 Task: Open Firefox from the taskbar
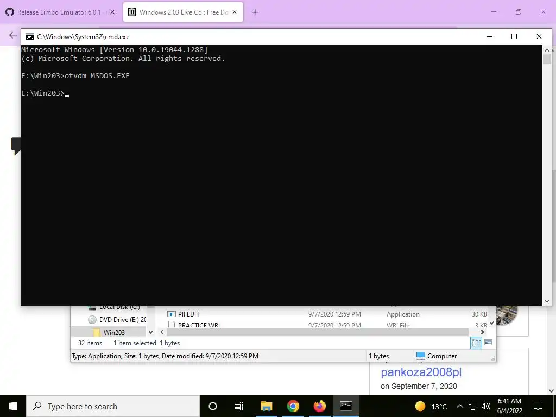(319, 406)
